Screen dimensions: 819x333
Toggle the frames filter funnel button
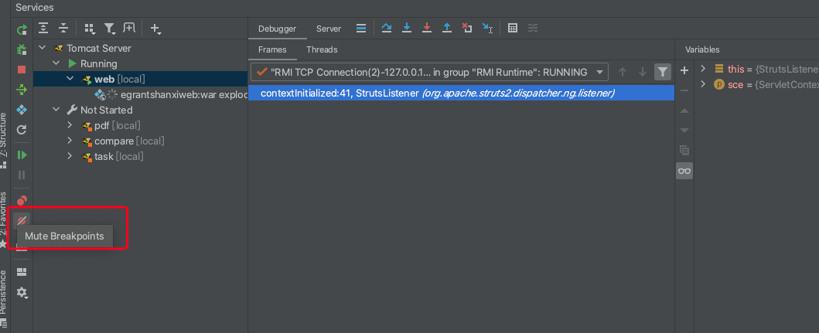coord(662,72)
